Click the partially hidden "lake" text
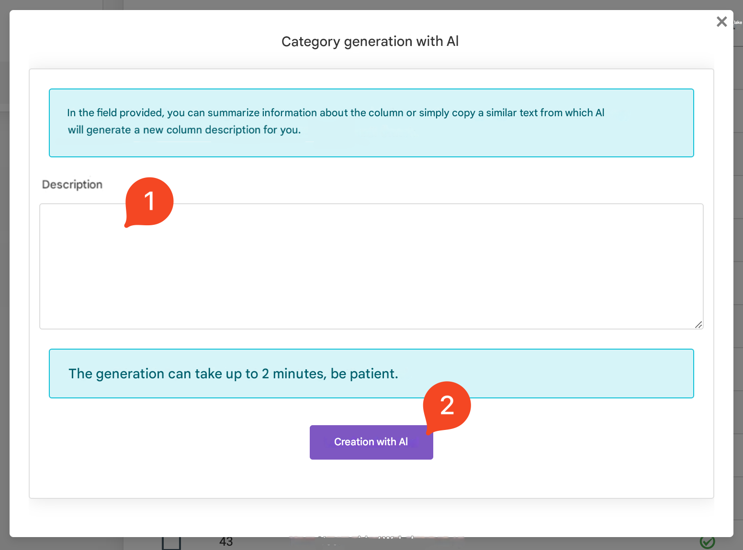 738,22
